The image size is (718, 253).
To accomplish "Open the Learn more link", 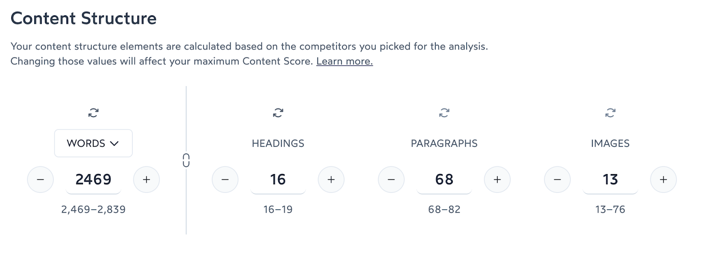I will click(344, 61).
